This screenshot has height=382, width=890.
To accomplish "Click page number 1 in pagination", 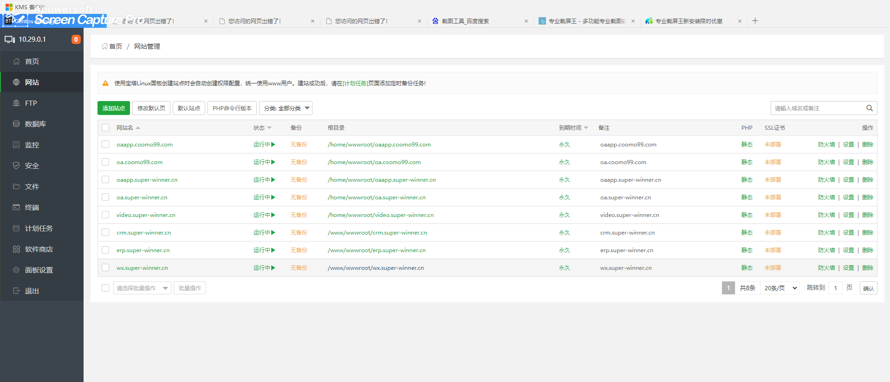I will [728, 288].
